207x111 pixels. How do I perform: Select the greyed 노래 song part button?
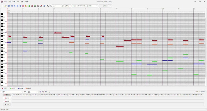(x=7, y=104)
